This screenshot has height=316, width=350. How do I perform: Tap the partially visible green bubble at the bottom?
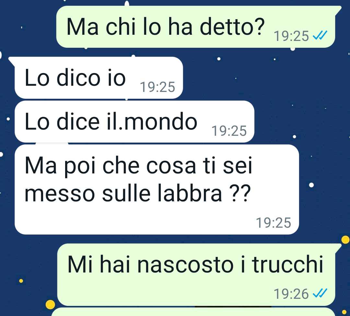[194, 312]
